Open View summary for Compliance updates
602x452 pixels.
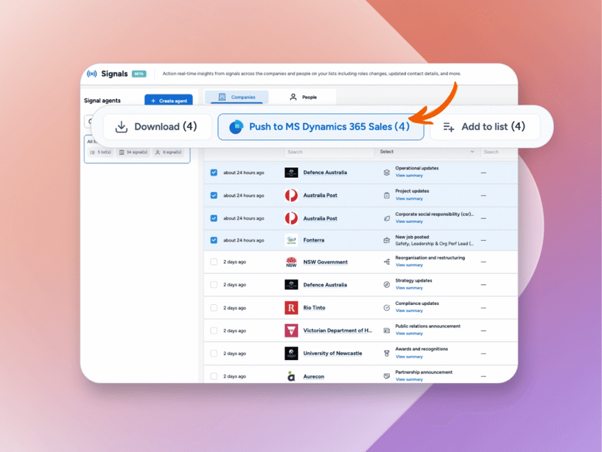pos(409,311)
